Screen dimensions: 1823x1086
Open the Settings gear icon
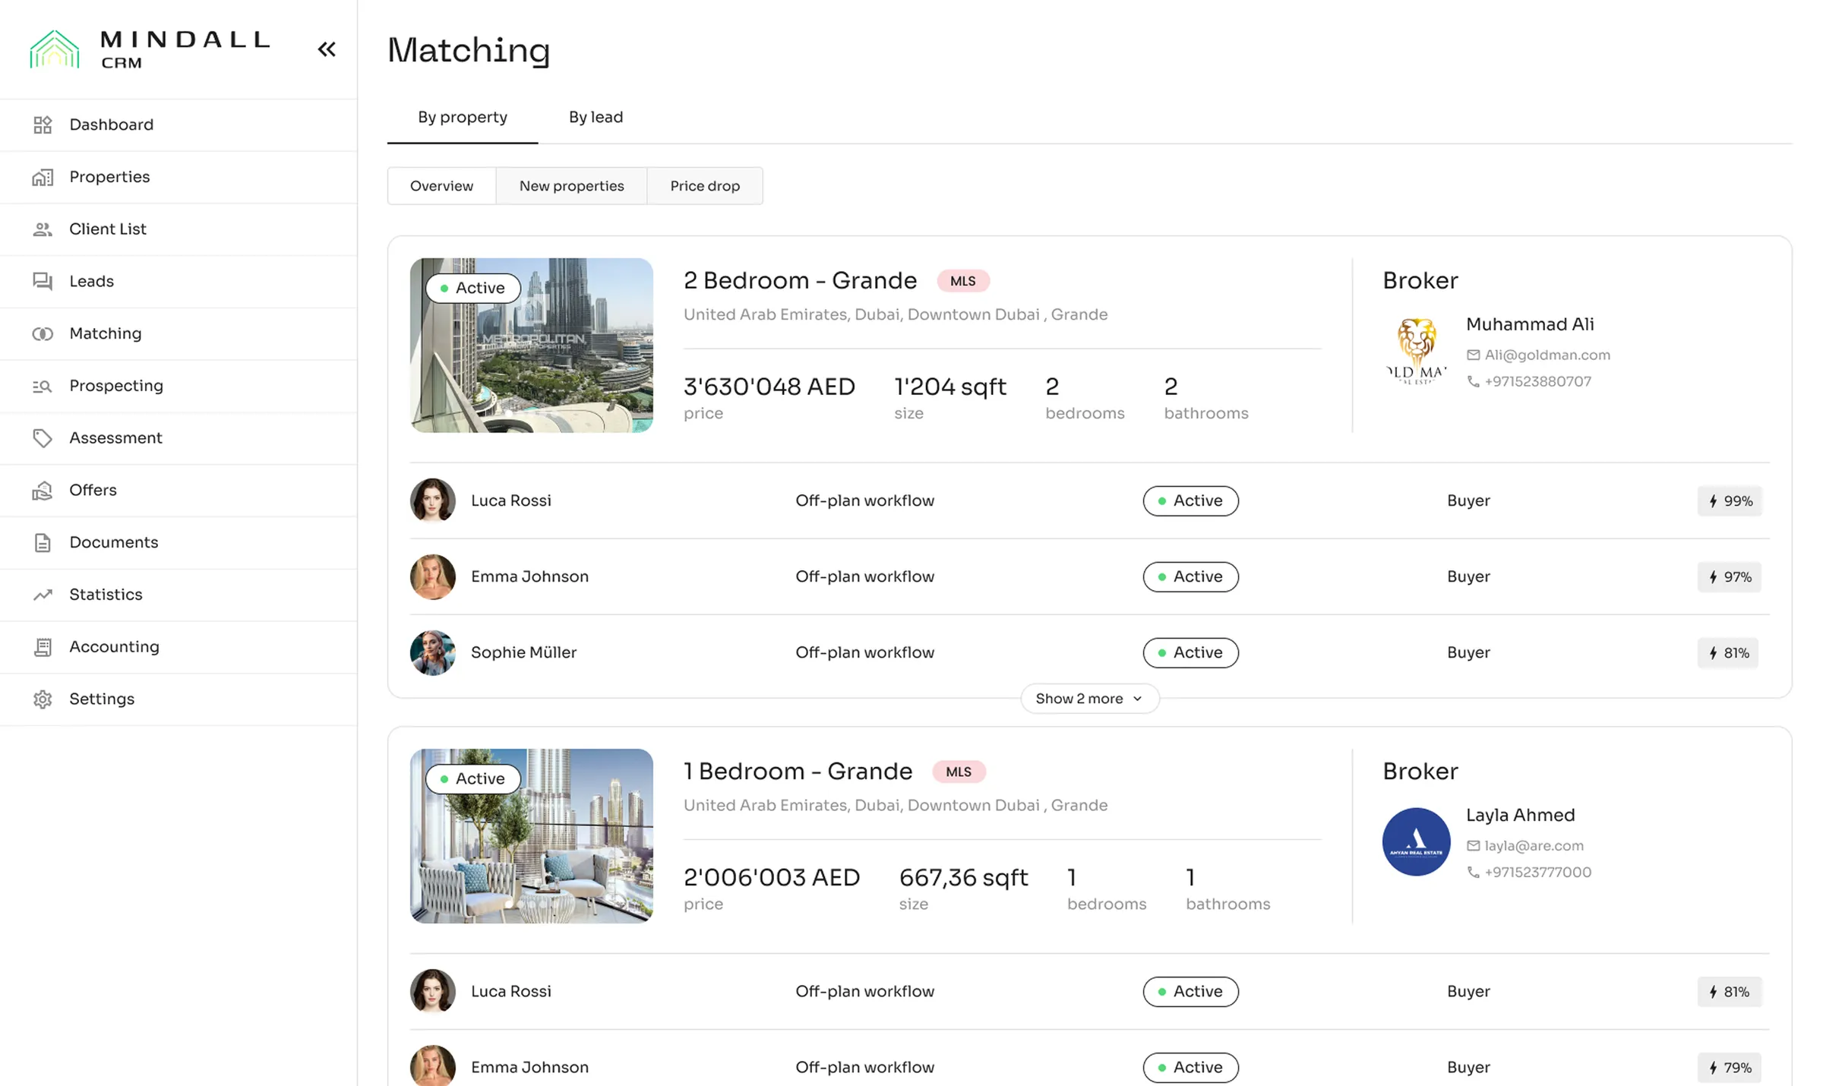[x=43, y=699]
